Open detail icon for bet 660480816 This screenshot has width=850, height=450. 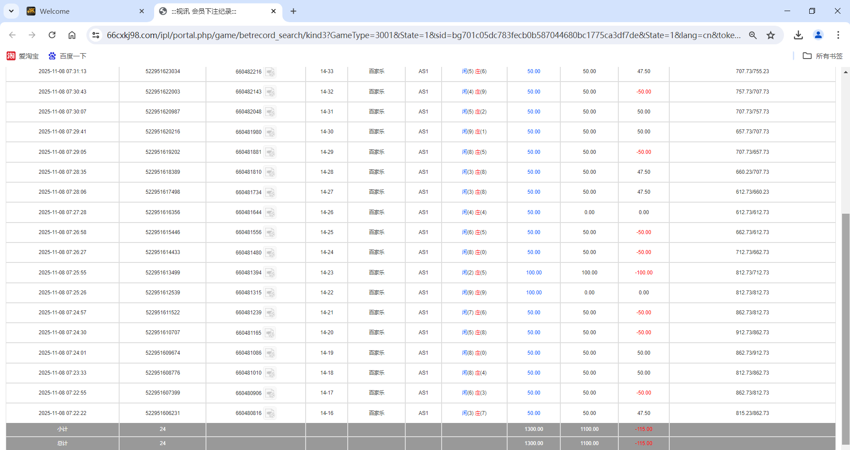click(x=270, y=414)
